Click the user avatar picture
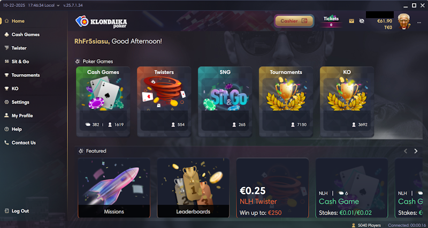 pos(404,21)
